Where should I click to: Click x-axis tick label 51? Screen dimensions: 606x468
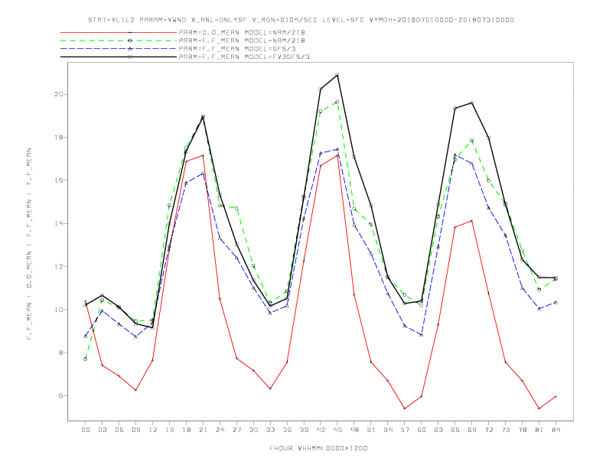[371, 430]
